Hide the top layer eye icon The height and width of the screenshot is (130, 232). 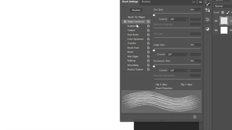[216, 21]
